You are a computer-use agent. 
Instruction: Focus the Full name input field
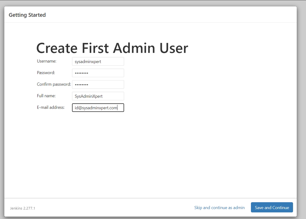98,96
